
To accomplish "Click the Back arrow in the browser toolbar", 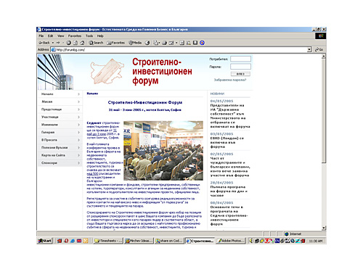I will (44, 43).
